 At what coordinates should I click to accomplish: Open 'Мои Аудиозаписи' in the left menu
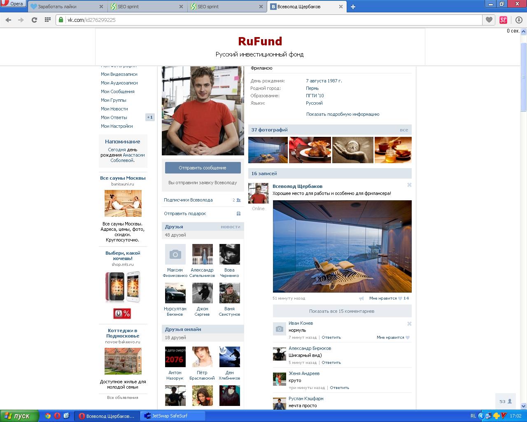(x=119, y=83)
